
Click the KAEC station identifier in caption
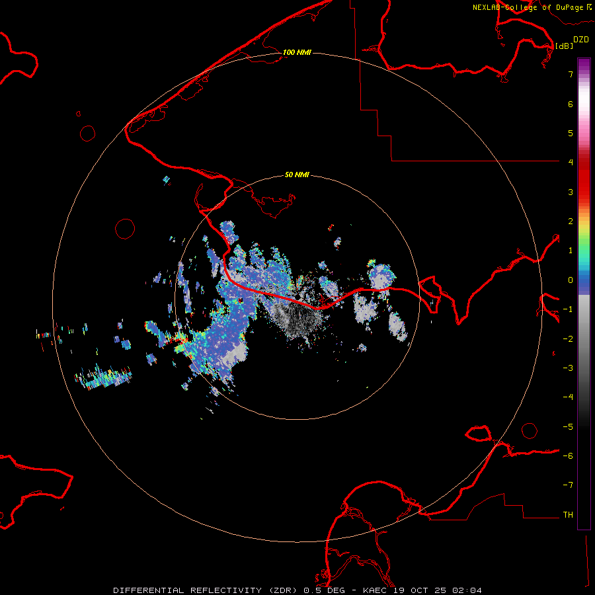tap(376, 590)
